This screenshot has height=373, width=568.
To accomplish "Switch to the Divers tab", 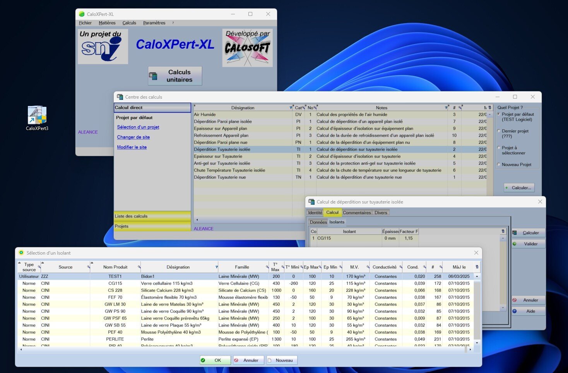I will point(381,212).
